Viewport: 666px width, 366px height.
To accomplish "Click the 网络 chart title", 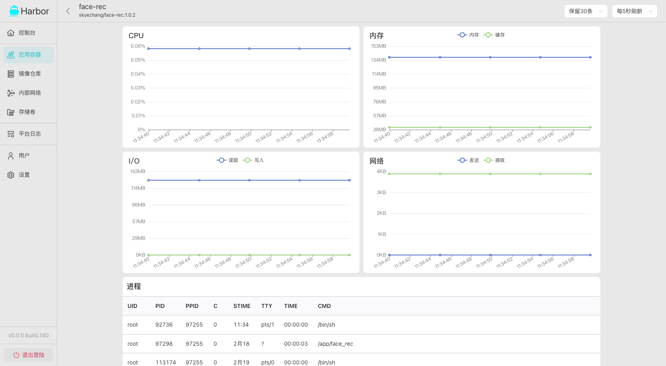I will coord(377,161).
